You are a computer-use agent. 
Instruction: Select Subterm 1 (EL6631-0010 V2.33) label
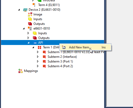pyautogui.click(x=76, y=52)
